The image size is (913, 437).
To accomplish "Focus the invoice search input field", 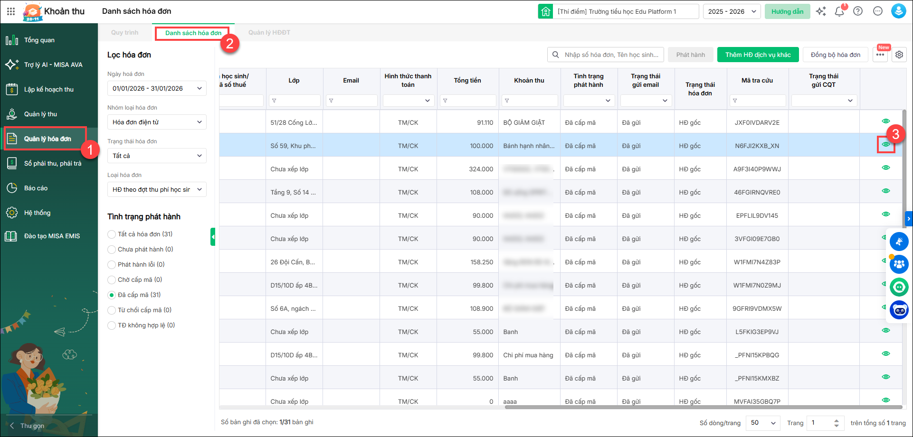I will (x=611, y=55).
